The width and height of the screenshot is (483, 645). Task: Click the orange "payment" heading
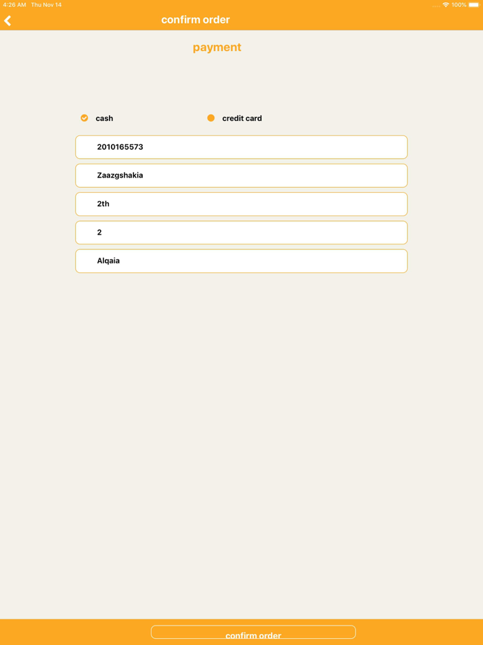click(x=217, y=48)
